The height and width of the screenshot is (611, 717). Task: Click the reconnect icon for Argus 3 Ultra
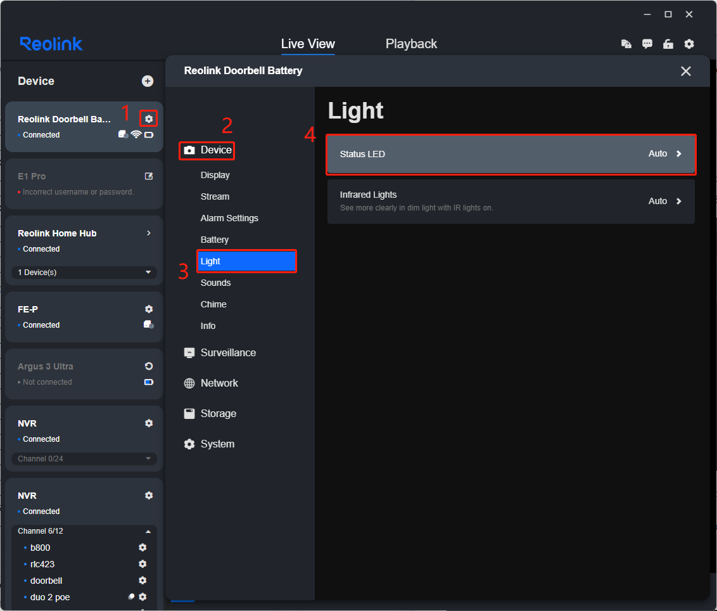point(149,366)
